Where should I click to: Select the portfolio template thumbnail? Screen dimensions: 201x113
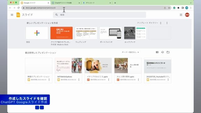tap(111, 33)
